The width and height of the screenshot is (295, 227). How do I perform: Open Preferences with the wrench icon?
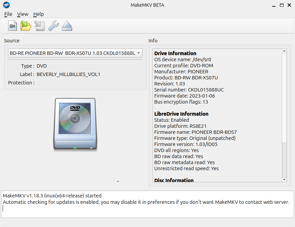pos(53,26)
